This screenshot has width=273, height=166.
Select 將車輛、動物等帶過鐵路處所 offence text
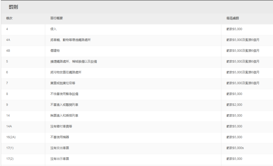click(70, 40)
